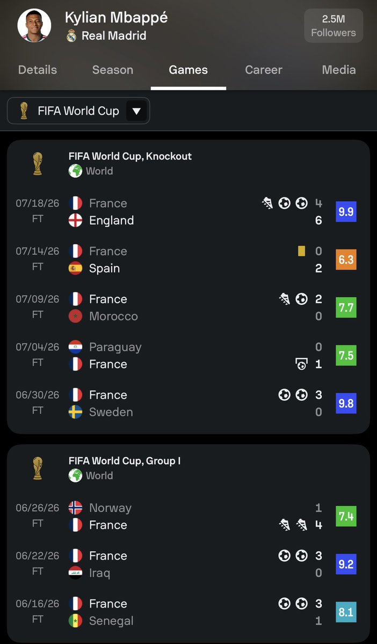Switch to the Details tab

pyautogui.click(x=38, y=70)
